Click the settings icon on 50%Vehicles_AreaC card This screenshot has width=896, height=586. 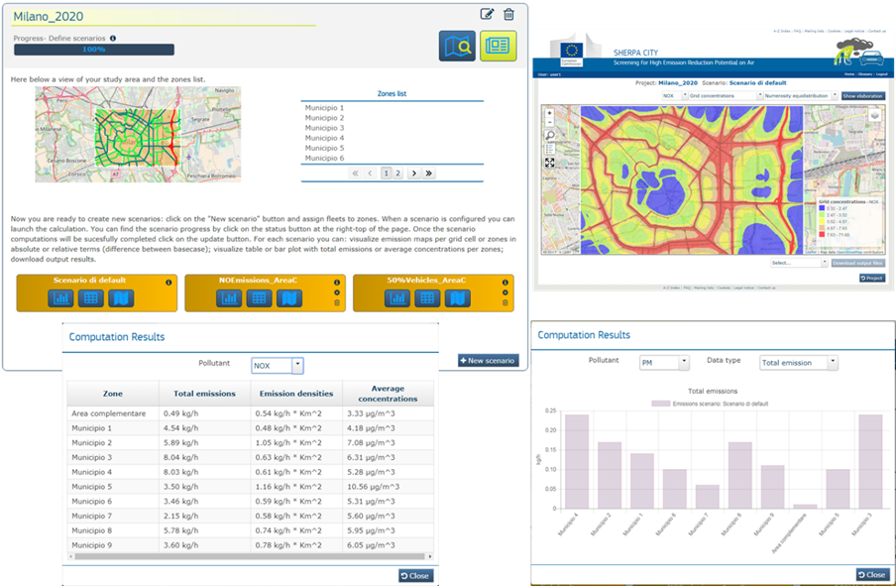505,293
